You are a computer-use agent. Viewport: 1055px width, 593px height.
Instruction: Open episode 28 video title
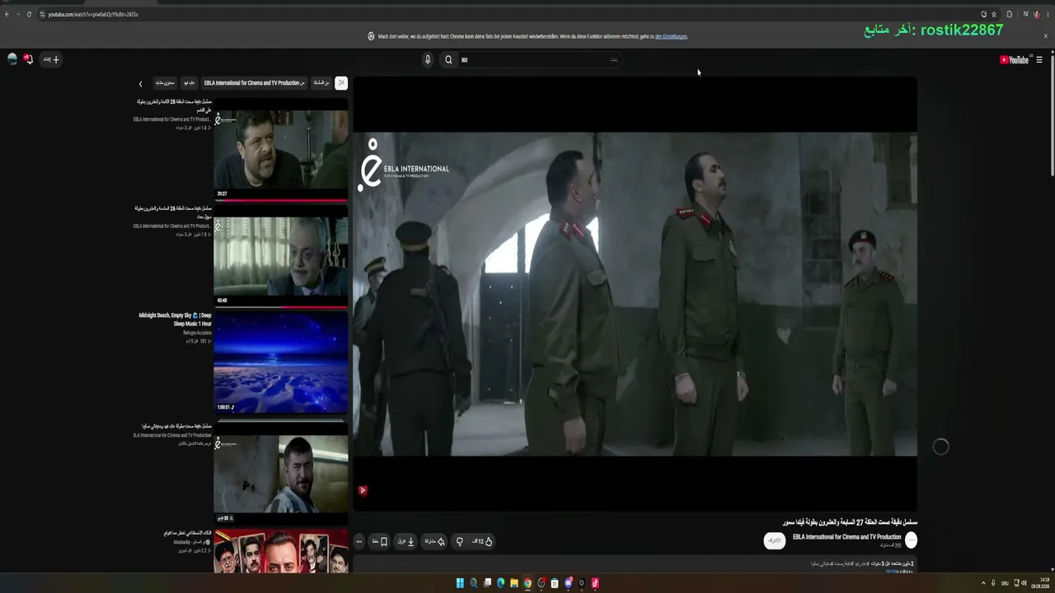[173, 105]
